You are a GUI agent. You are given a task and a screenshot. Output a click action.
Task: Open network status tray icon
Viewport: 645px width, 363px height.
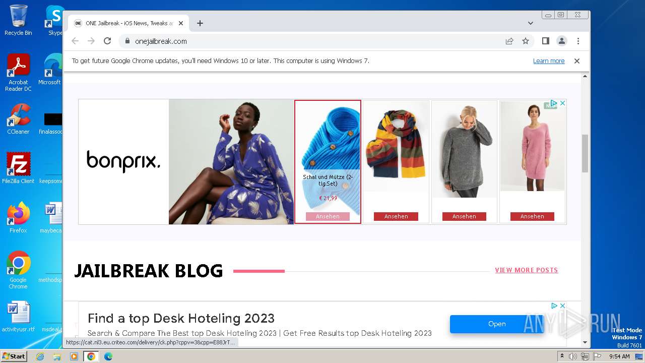click(x=585, y=356)
